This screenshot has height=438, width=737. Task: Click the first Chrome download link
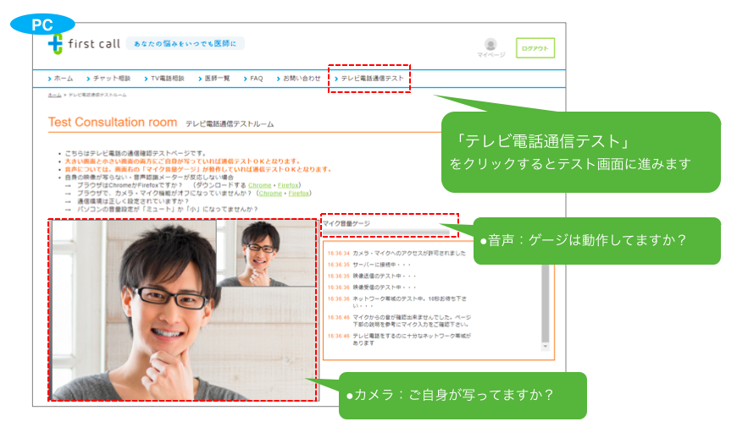[x=260, y=184]
